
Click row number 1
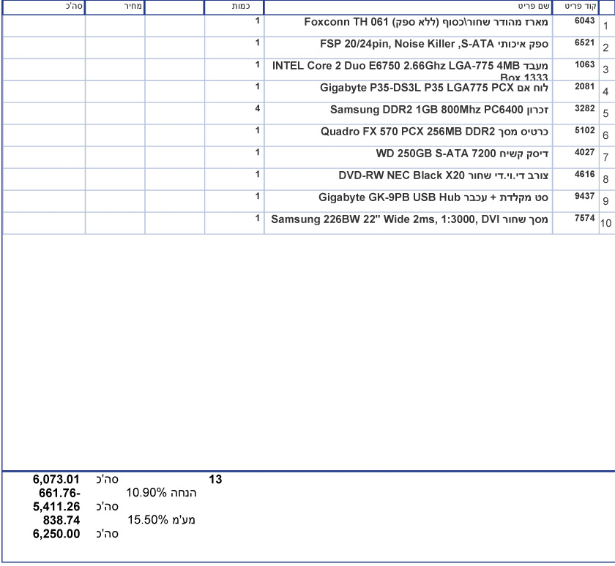tap(606, 26)
